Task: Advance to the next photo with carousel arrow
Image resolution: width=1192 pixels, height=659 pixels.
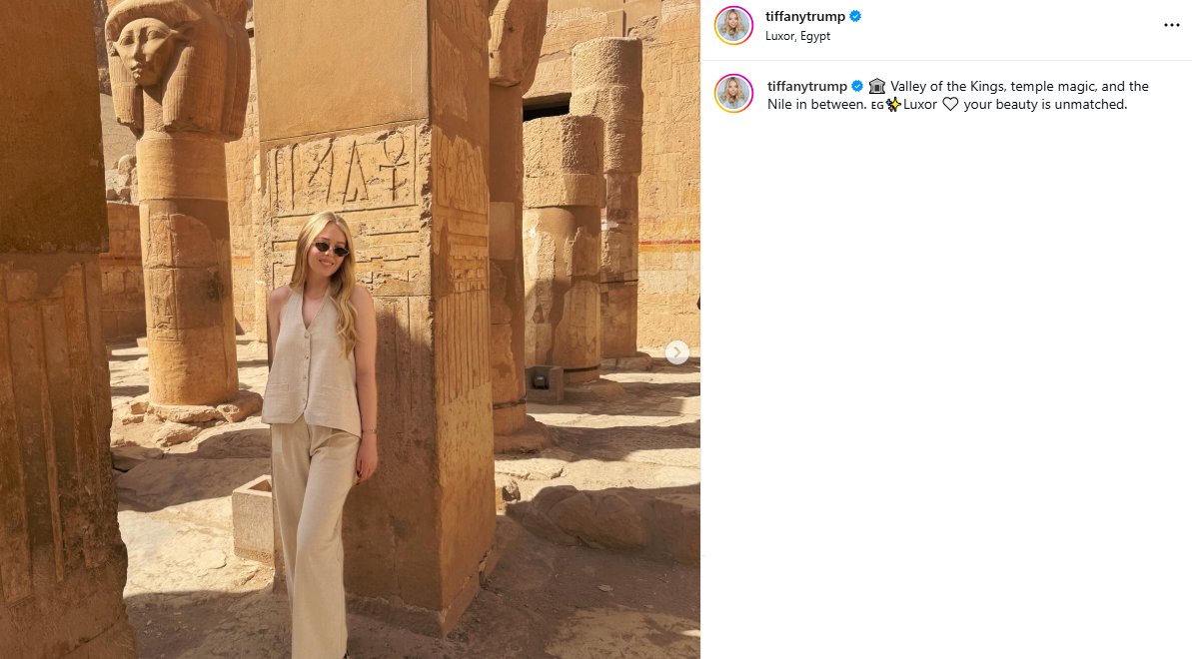Action: [x=676, y=351]
